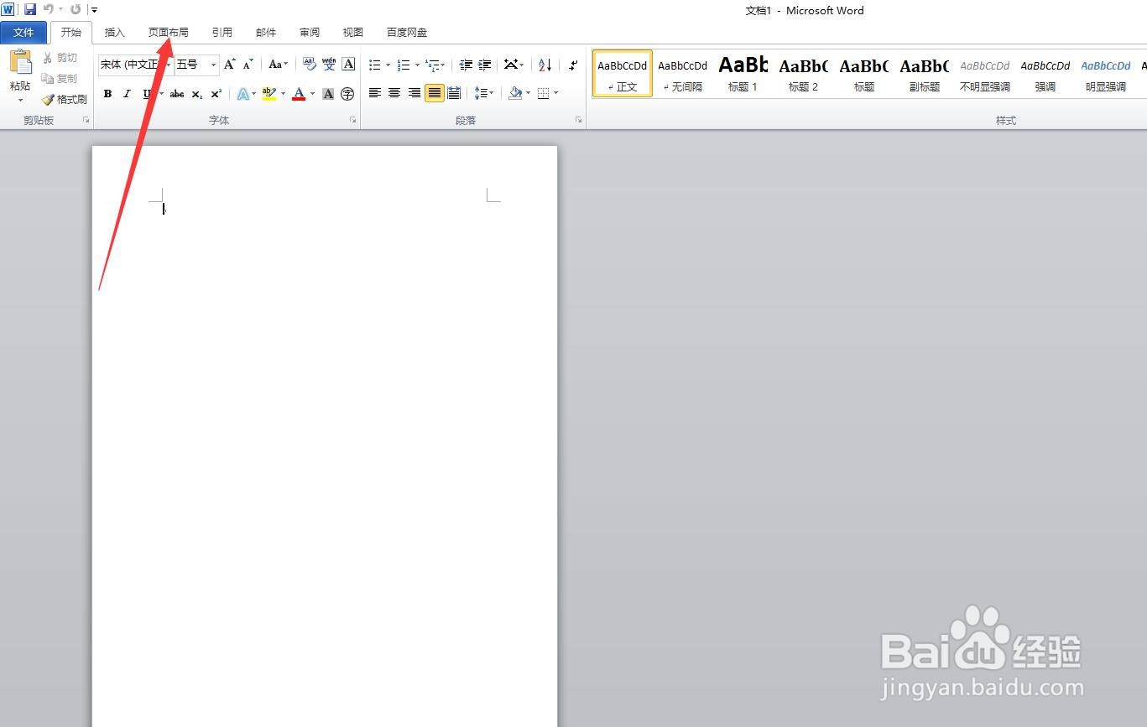Apply the 标题 2 heading style

[804, 74]
